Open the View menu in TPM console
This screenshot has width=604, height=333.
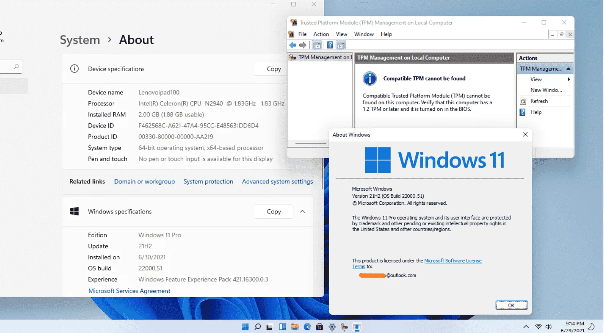click(341, 34)
